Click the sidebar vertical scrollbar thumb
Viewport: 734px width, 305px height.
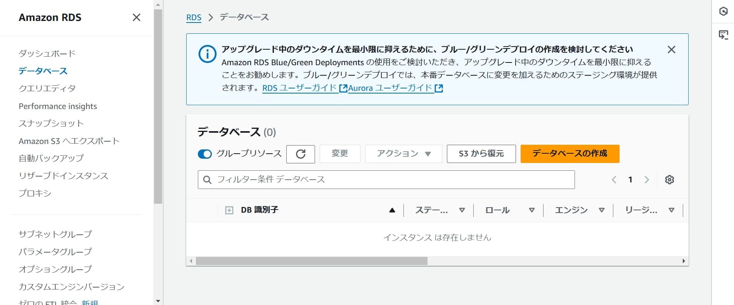click(158, 106)
